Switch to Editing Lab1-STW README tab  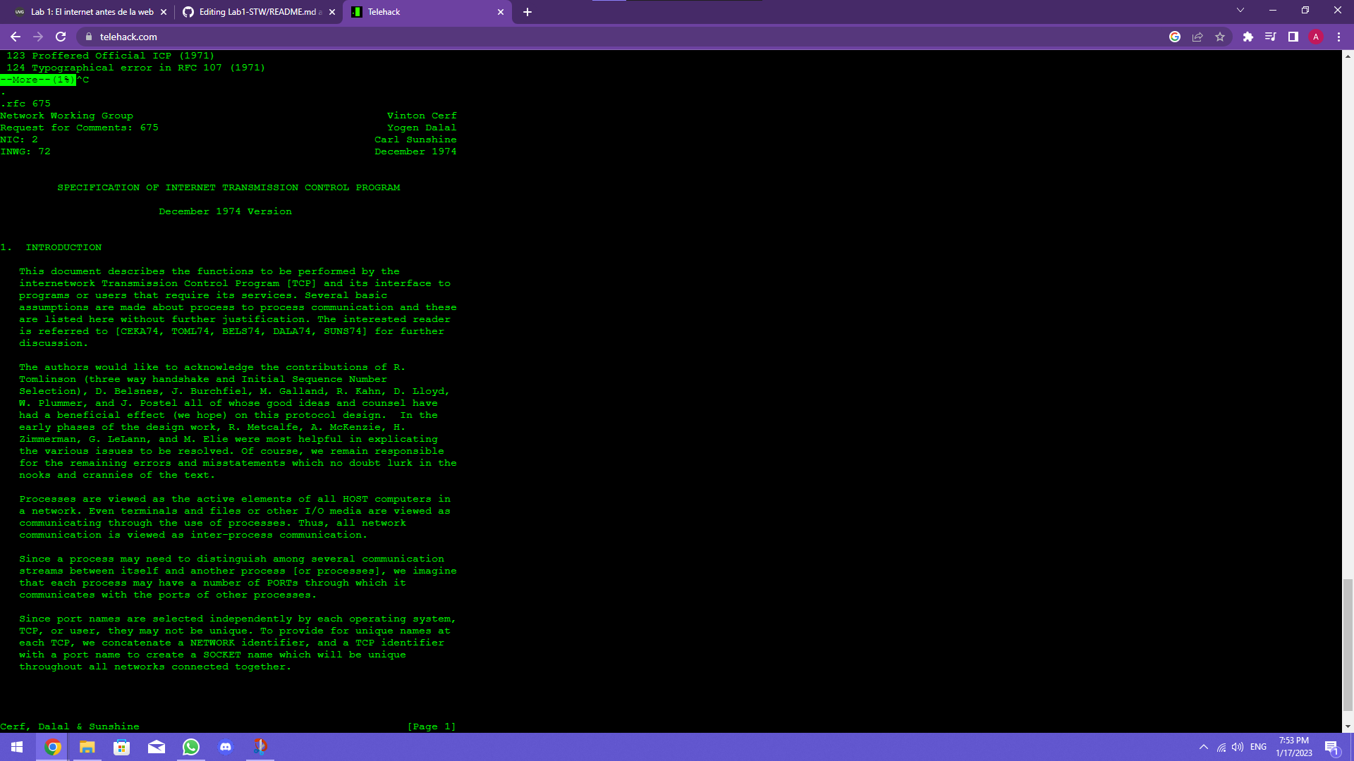257,12
